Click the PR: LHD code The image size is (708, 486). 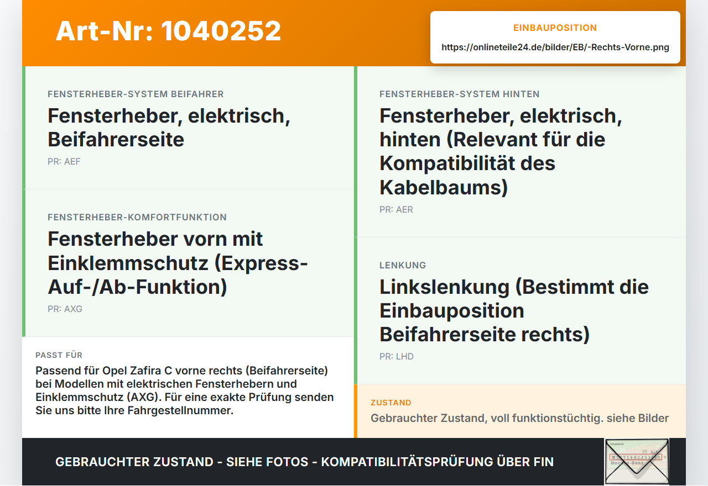[397, 357]
